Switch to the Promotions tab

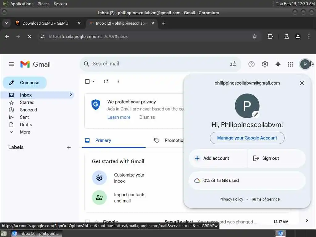click(x=169, y=140)
